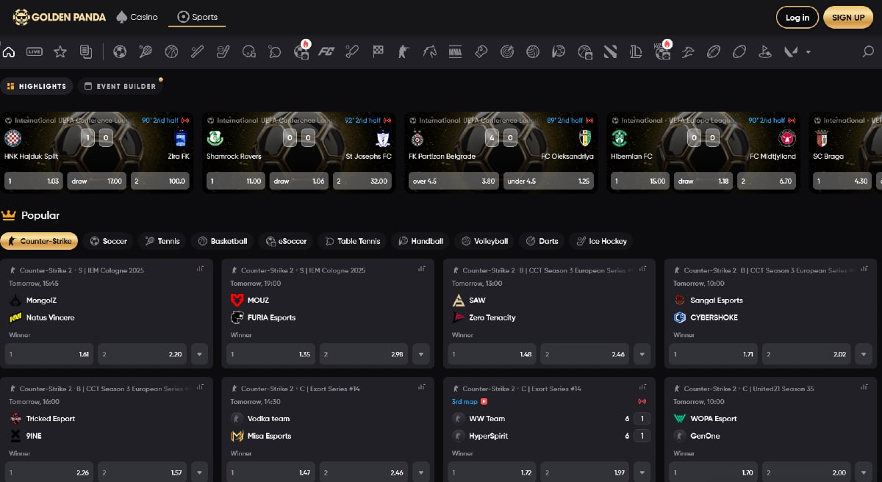
Task: Expand more markets for MongolZ vs Natus Vincere
Action: tap(200, 354)
